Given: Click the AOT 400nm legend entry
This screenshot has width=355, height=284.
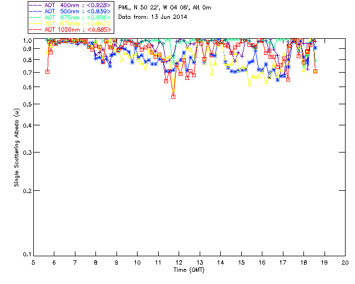Looking at the screenshot, I should [70, 5].
